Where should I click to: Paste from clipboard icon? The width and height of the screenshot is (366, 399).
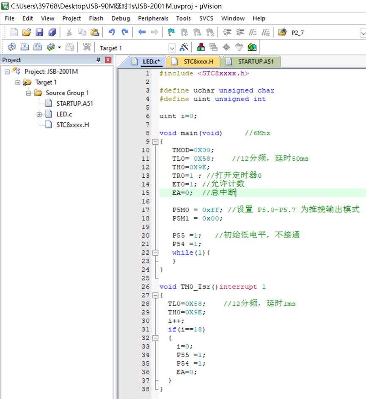click(x=95, y=32)
